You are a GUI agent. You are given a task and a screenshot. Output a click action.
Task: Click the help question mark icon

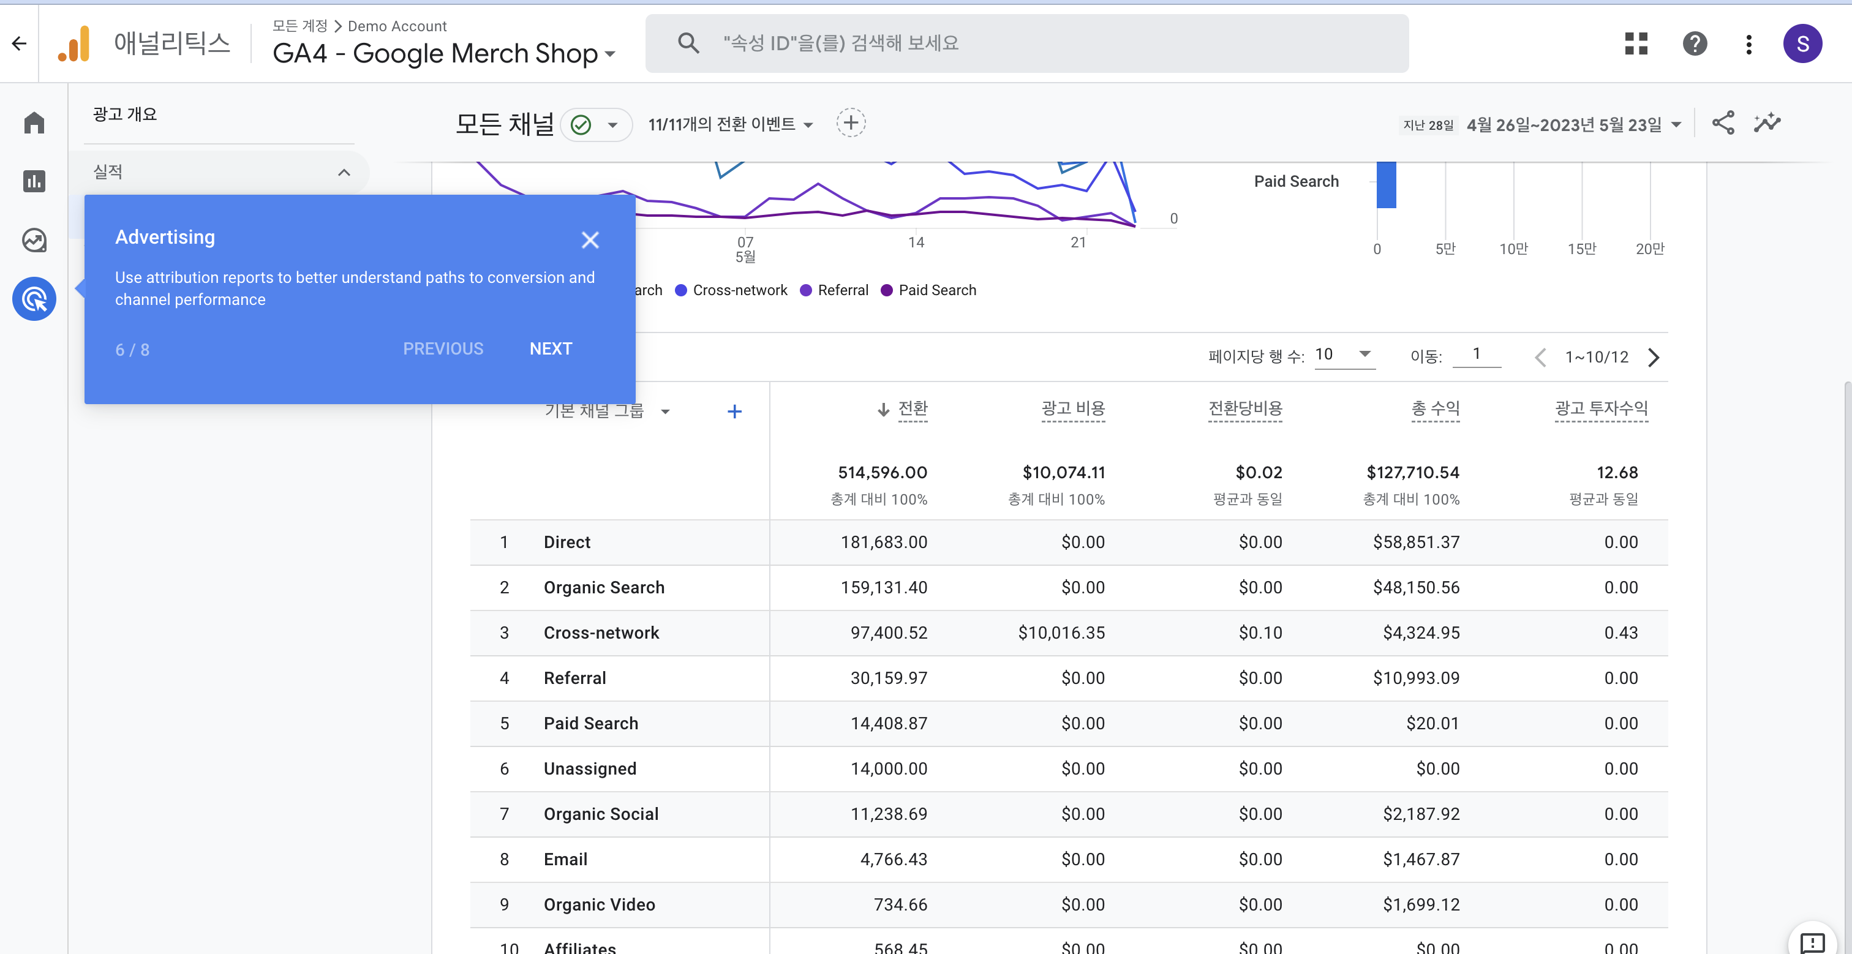click(x=1695, y=44)
